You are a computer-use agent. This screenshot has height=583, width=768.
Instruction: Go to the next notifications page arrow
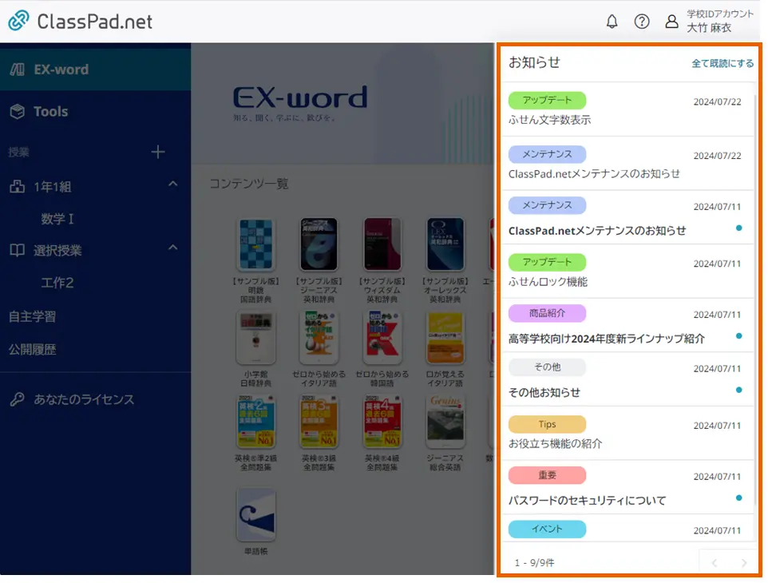coord(744,563)
